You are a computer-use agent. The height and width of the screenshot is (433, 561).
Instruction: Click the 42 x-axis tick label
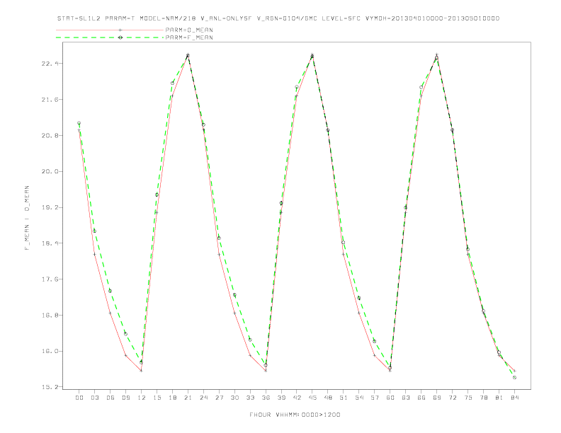(x=297, y=398)
